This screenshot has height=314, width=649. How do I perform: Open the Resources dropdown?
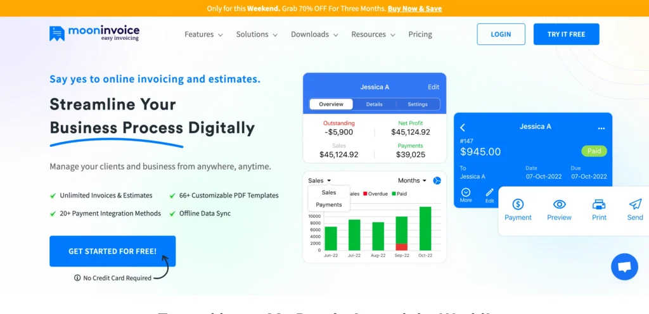(373, 34)
